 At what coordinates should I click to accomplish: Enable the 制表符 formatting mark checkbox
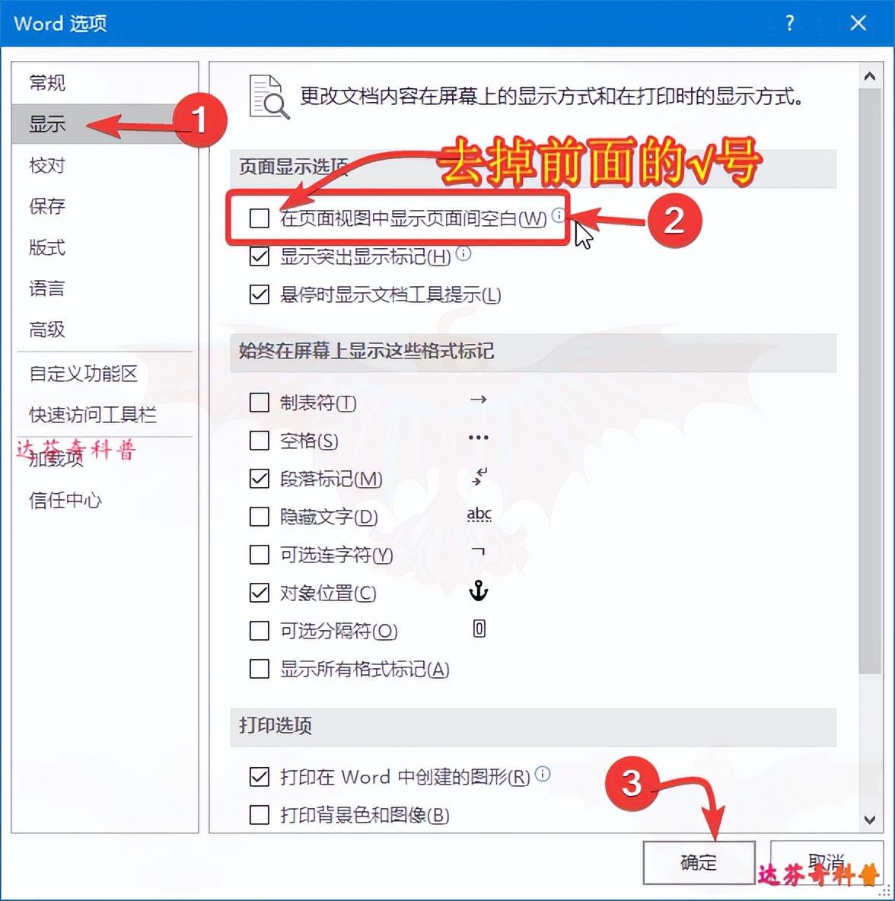point(259,403)
